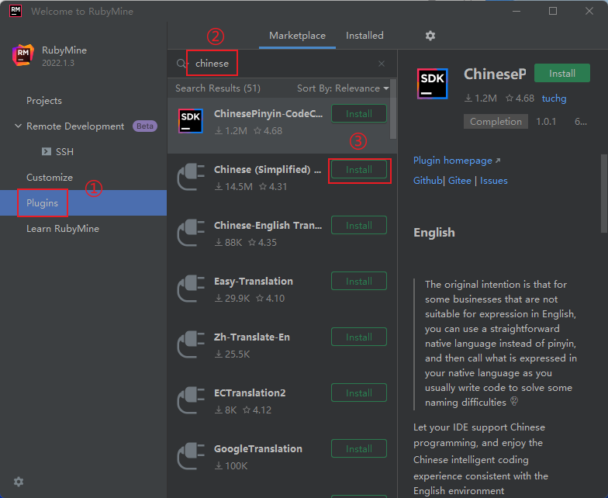The height and width of the screenshot is (498, 608).
Task: Open the Gitee link
Action: pyautogui.click(x=459, y=181)
